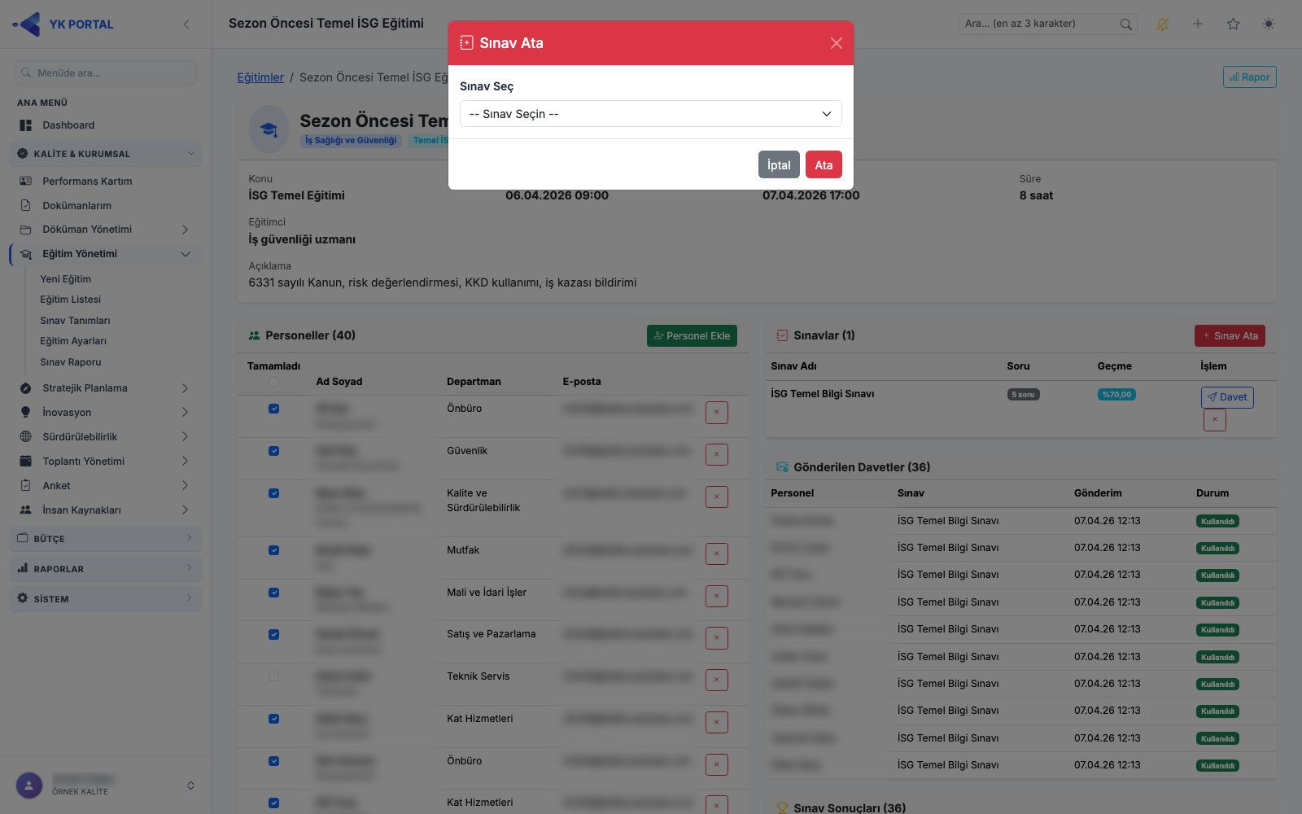The height and width of the screenshot is (814, 1302).
Task: Toggle checkbox for the Satış ve Pazarlama row
Action: (x=273, y=634)
